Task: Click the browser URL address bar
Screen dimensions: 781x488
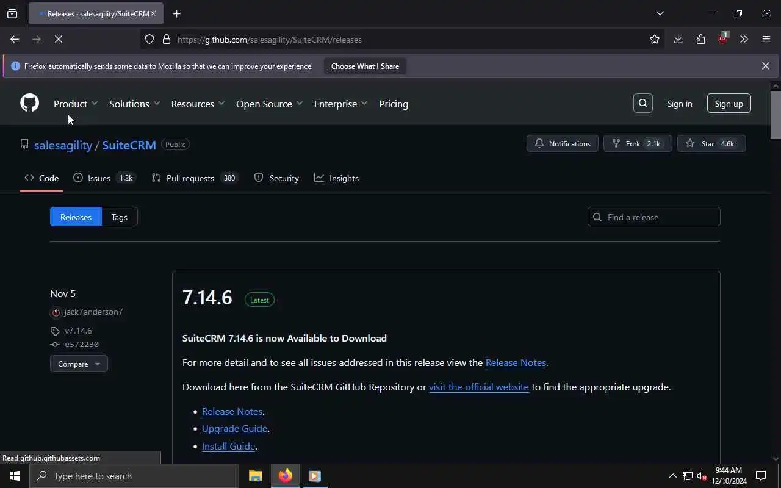Action: tap(403, 40)
